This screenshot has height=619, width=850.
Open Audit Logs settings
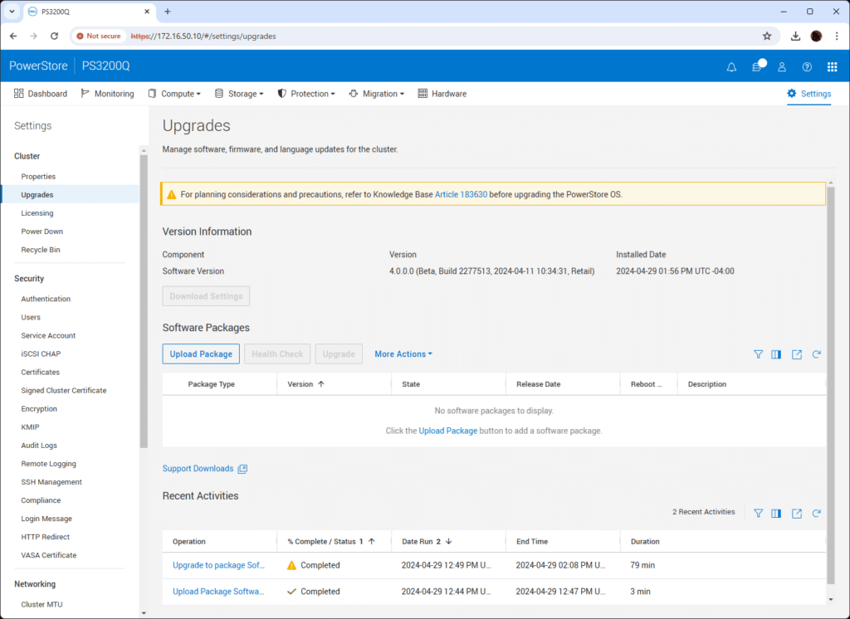39,446
